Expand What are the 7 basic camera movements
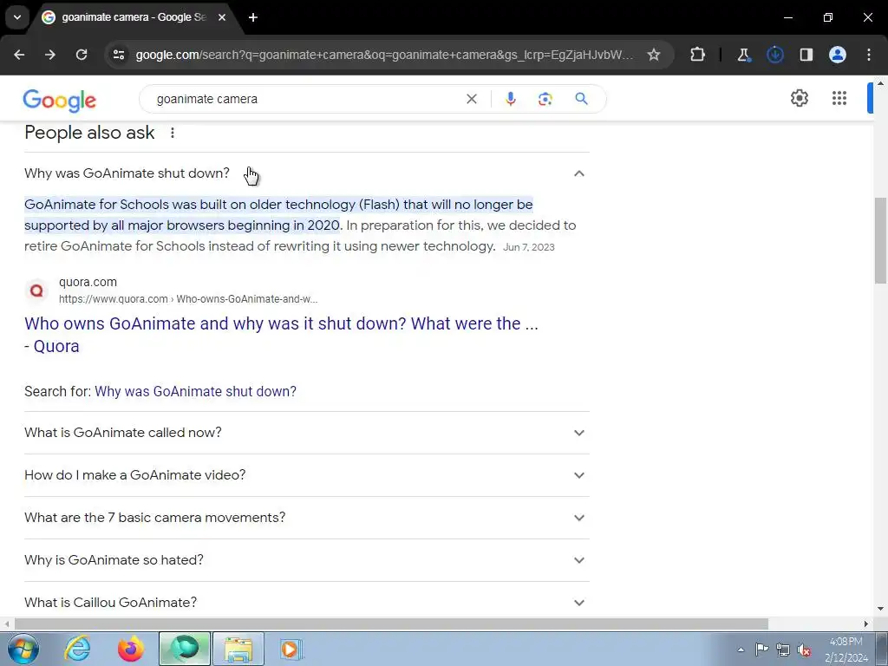 [x=306, y=518]
